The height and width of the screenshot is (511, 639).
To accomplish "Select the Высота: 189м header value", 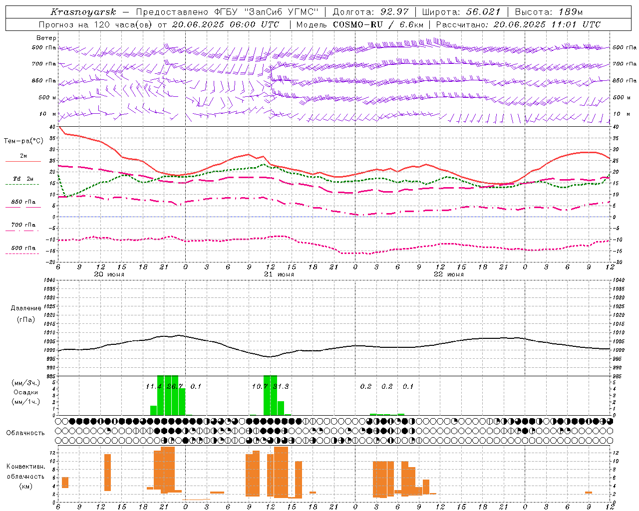I will (x=549, y=12).
